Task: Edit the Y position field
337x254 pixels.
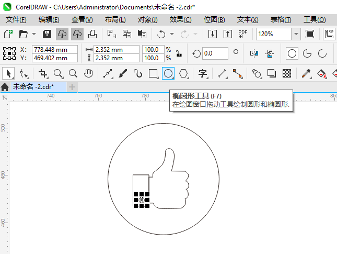Action: (x=55, y=58)
